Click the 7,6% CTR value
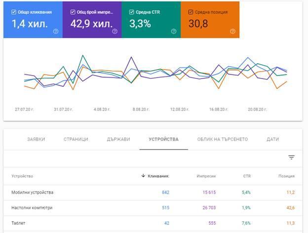Viewport: 308px width, 233px height. 246,223
